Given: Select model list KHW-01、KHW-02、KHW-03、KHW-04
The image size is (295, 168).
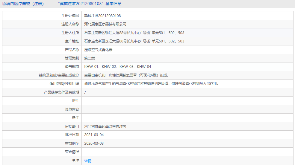Looking at the screenshot, I should [x=118, y=67].
